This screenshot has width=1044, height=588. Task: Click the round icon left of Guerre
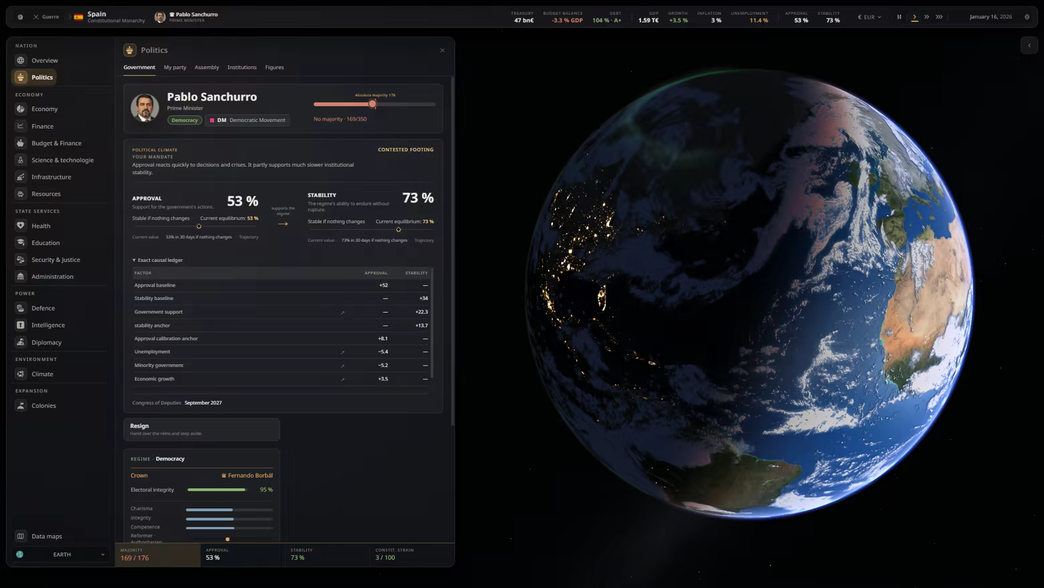coord(20,17)
